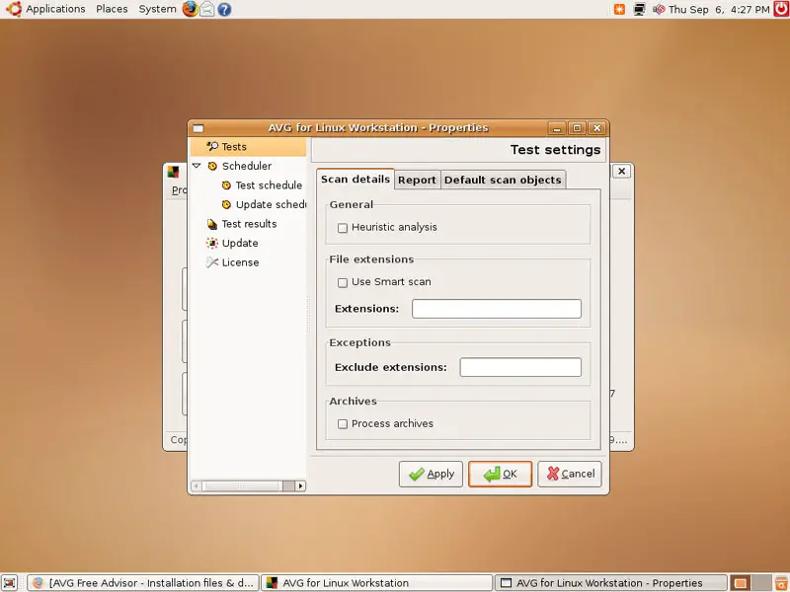This screenshot has width=790, height=592.
Task: Enable the Heuristic analysis checkbox
Action: (343, 228)
